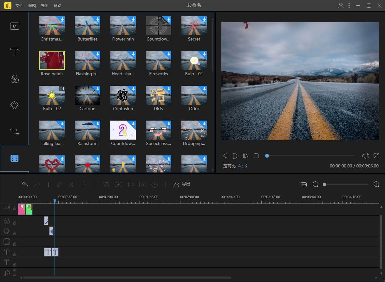Click the download arrow on Confusion
The height and width of the screenshot is (282, 385).
[x=133, y=89]
